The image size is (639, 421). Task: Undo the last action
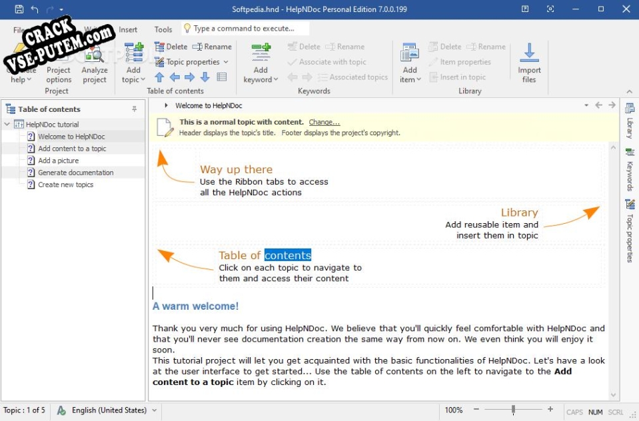(x=35, y=9)
